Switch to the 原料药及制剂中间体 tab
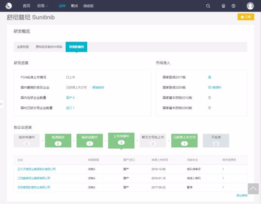This screenshot has width=261, height=204. (49, 47)
